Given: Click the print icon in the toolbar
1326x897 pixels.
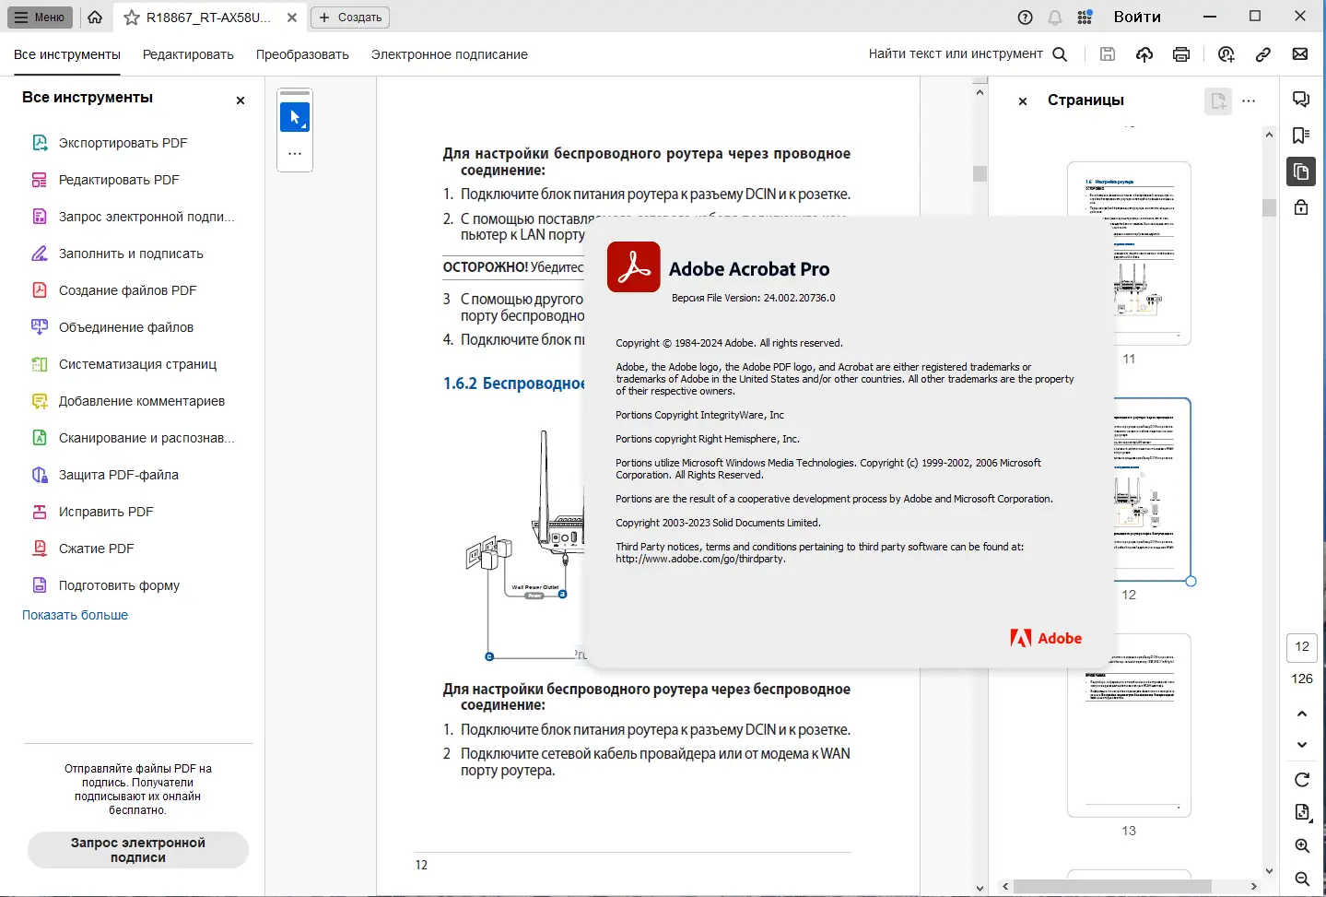Looking at the screenshot, I should point(1181,54).
